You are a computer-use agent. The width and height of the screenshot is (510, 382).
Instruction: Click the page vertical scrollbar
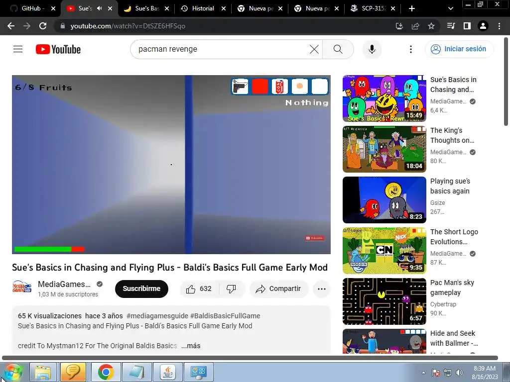click(506, 81)
